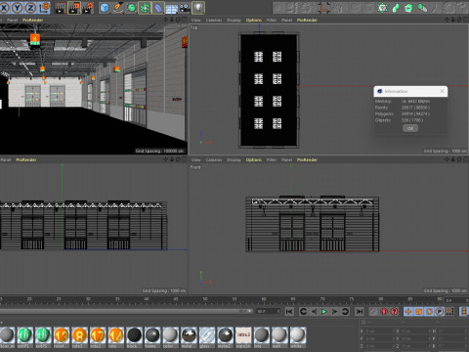The width and height of the screenshot is (469, 352).
Task: Toggle the Y axis lock
Action: (17, 8)
